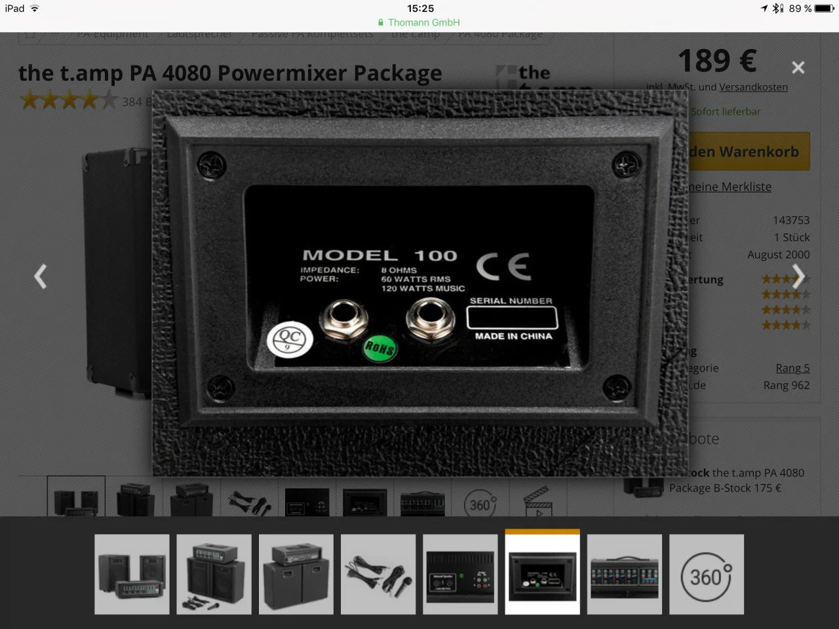Select the second thumbnail of stacked PA set

[214, 575]
